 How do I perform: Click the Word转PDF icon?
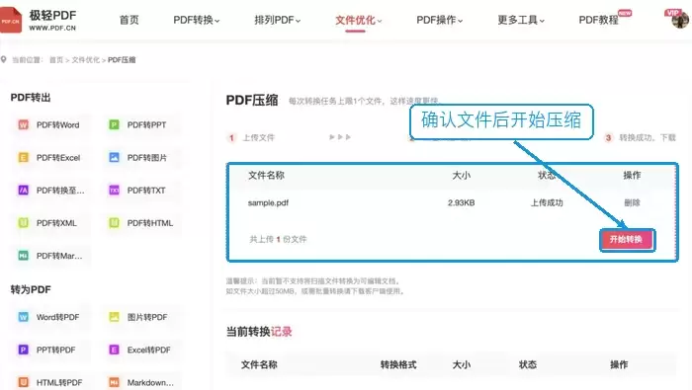coord(24,317)
